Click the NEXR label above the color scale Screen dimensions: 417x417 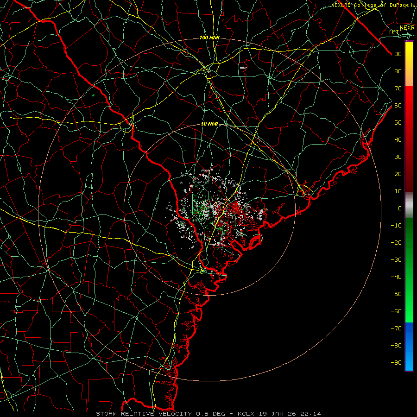pyautogui.click(x=407, y=28)
